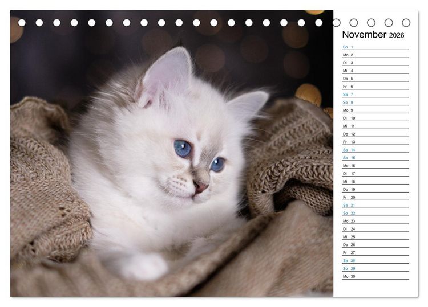Select the Di 10 calendar line
Viewport: 428px width, 307px height.
(375, 118)
